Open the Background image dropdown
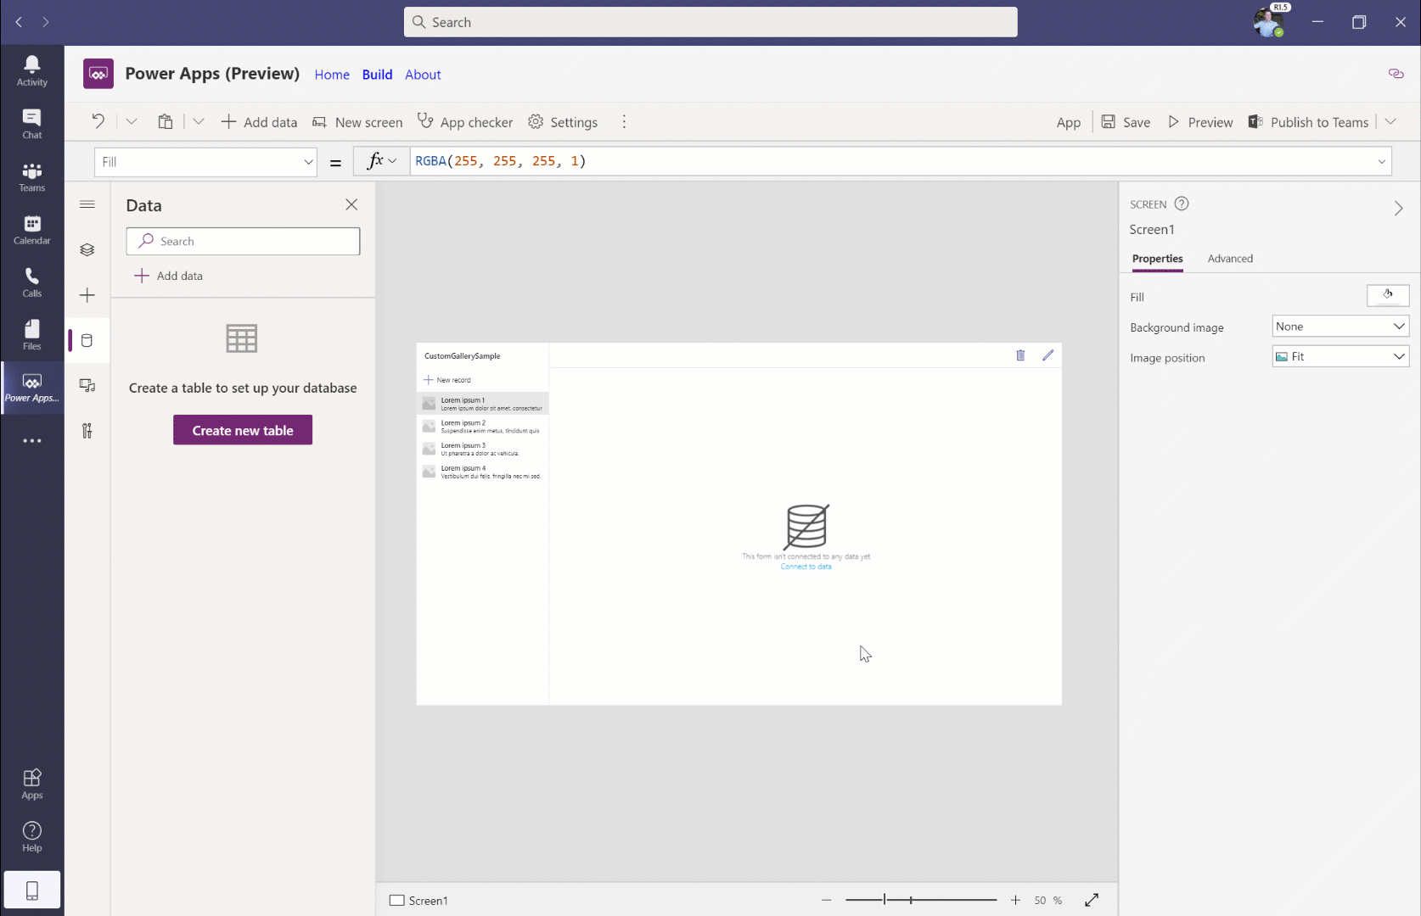 [x=1340, y=327]
